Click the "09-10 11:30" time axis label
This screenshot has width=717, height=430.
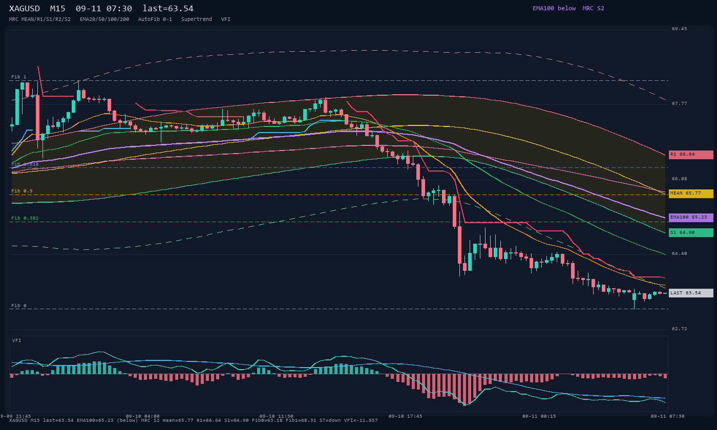point(277,416)
